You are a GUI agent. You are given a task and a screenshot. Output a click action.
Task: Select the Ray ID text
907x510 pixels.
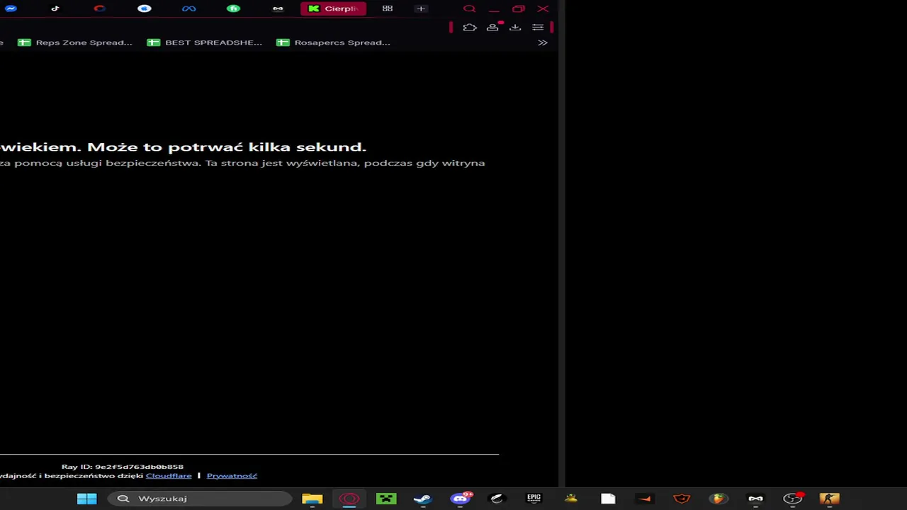[123, 467]
